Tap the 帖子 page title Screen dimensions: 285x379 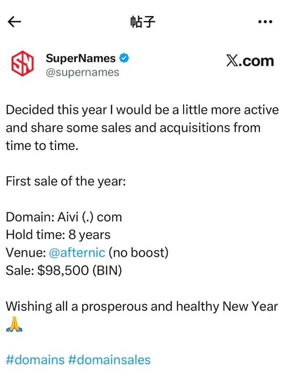pos(142,22)
